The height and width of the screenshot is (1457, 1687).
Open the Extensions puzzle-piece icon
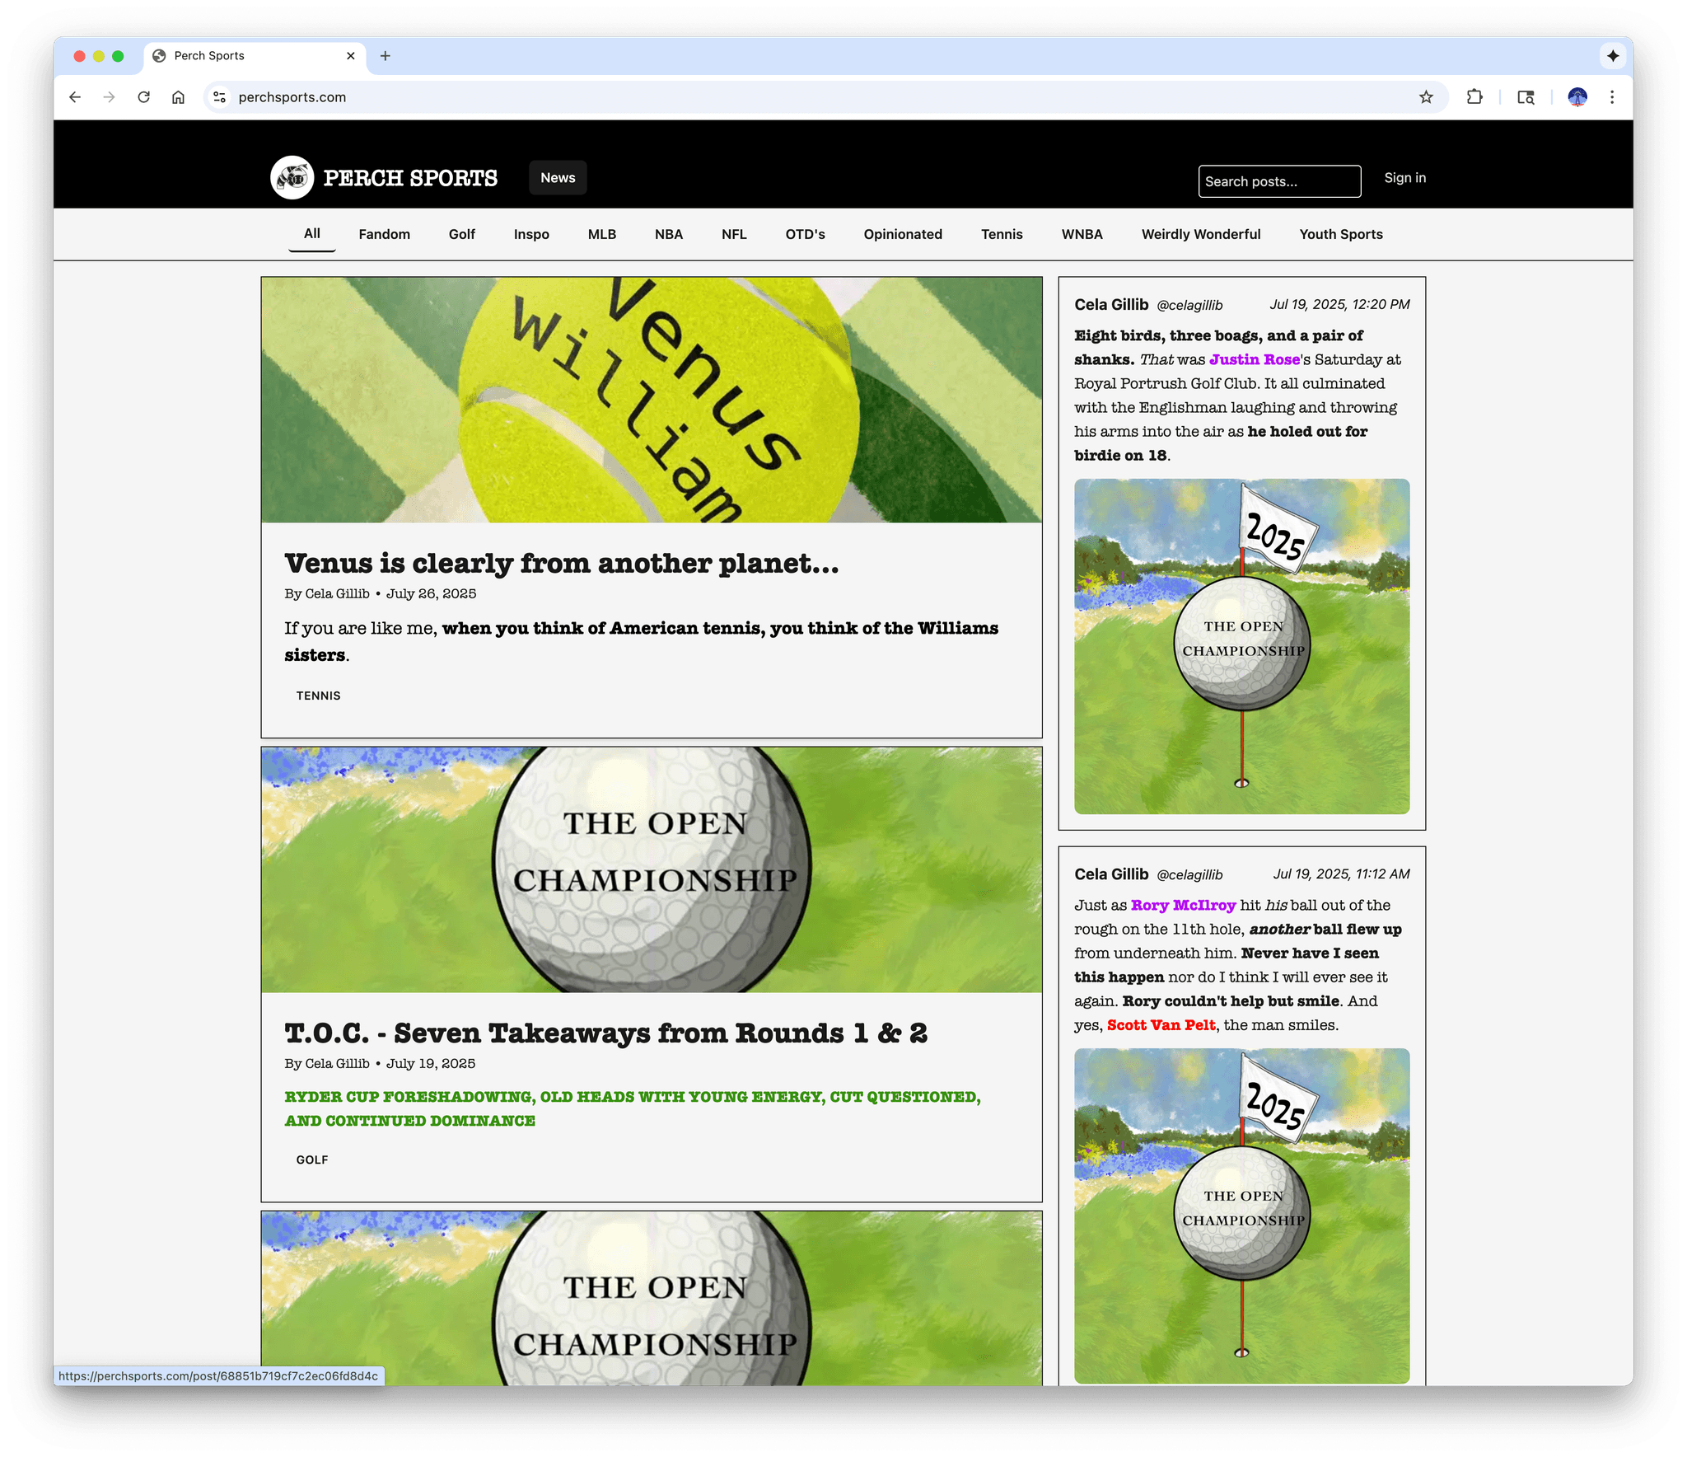point(1474,97)
